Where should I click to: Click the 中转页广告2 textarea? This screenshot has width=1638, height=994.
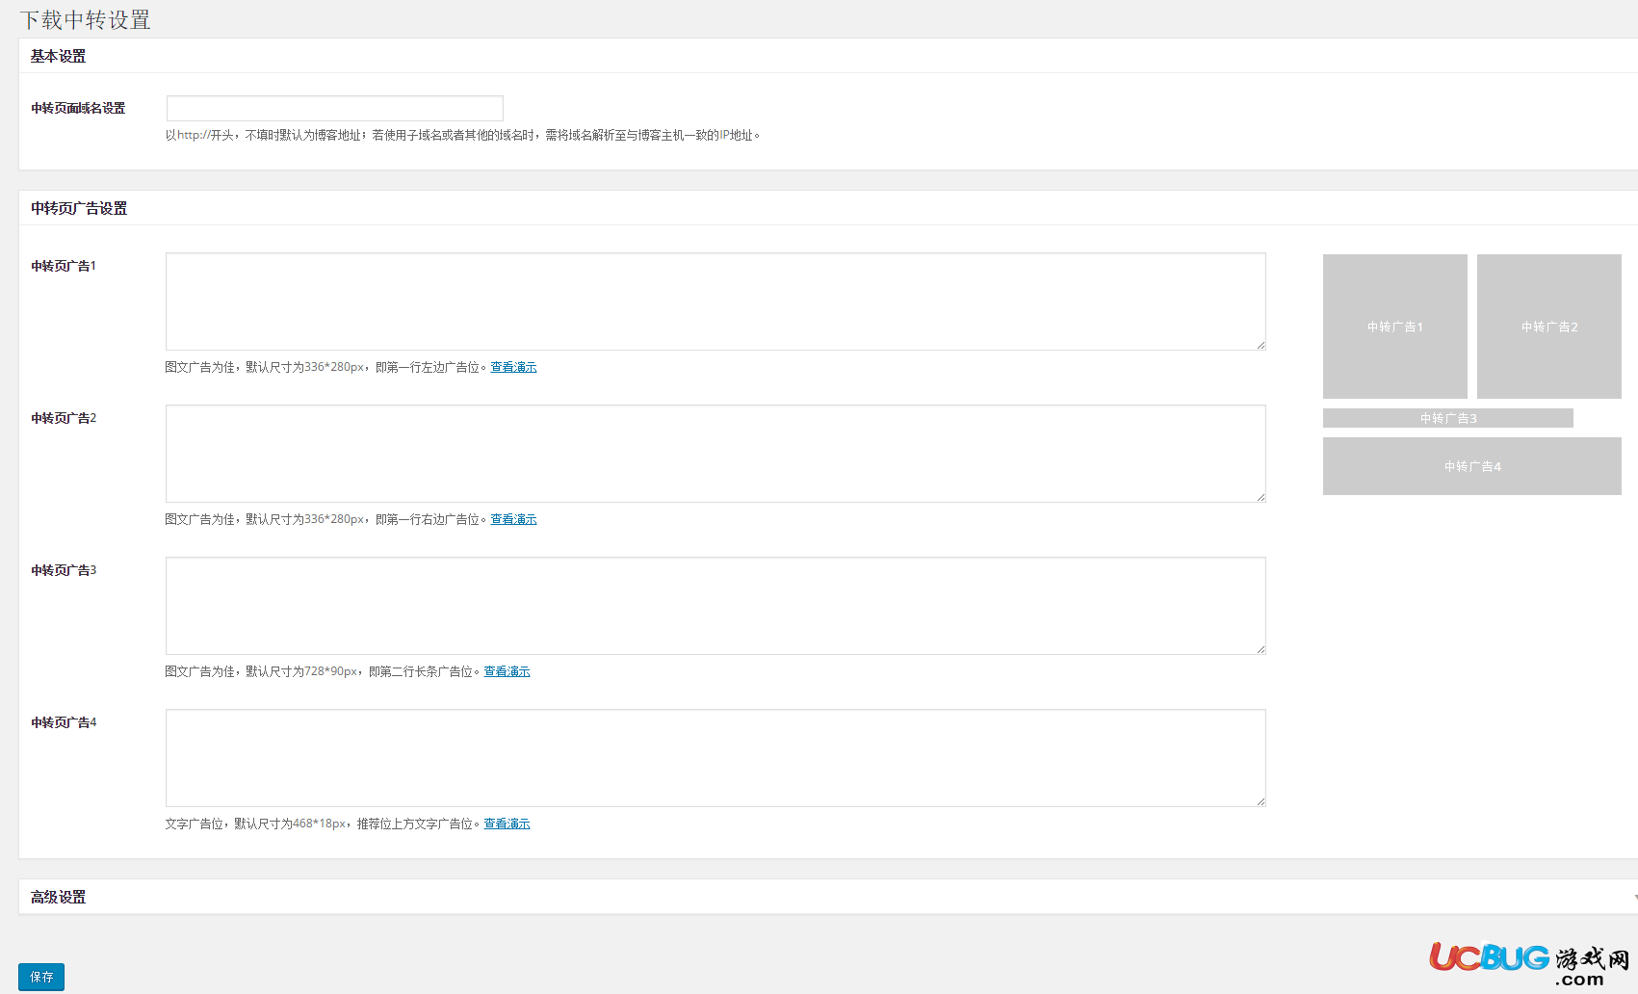715,454
